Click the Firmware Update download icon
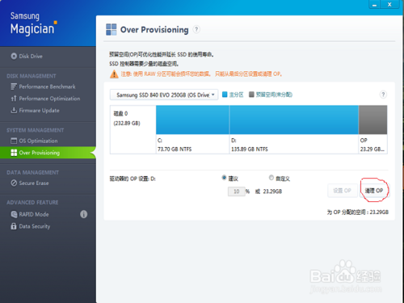 [x=14, y=111]
